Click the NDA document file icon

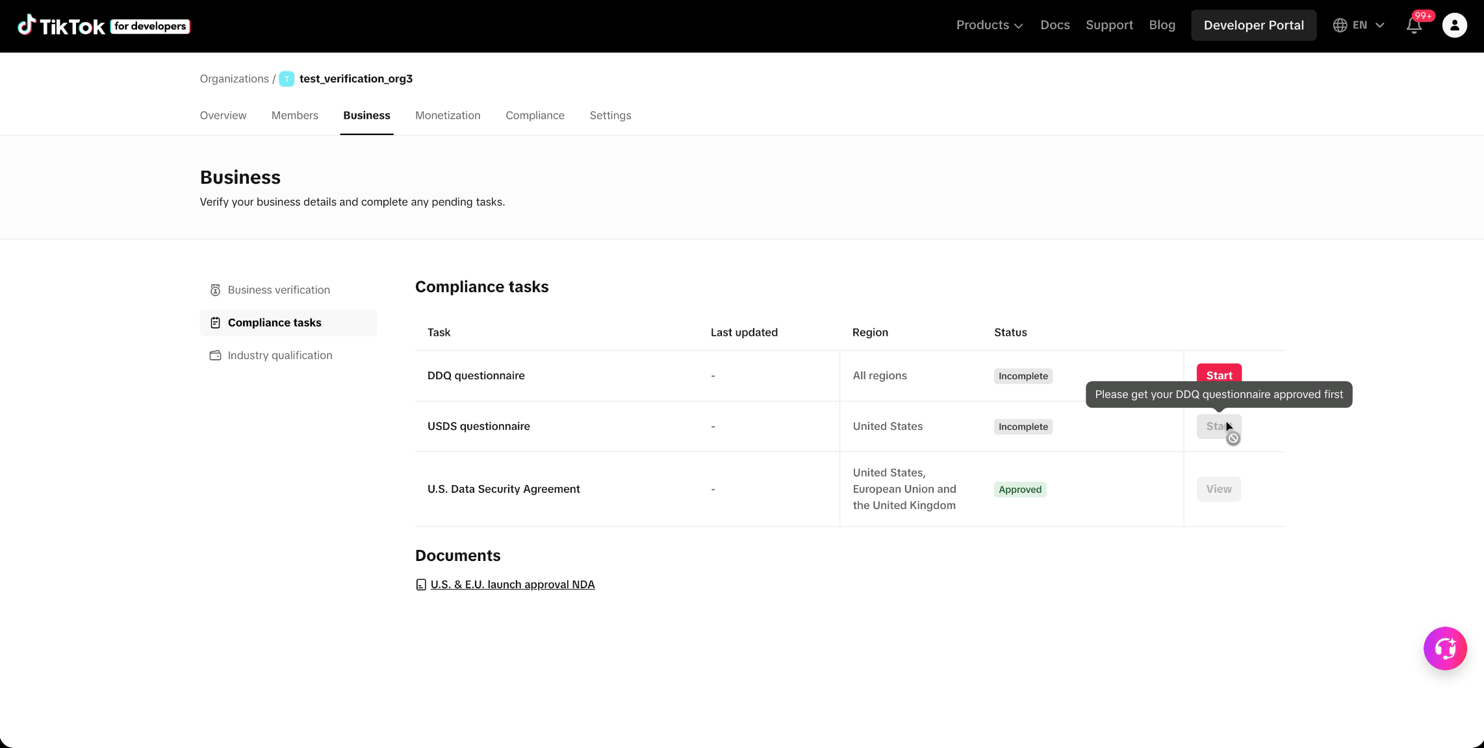[x=421, y=584]
